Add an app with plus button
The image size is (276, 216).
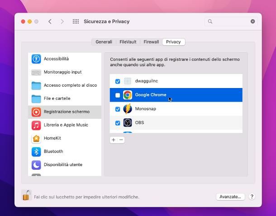[x=114, y=140]
